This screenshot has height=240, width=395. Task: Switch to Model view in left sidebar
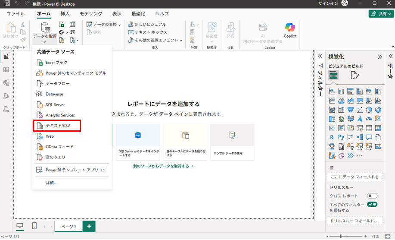[6, 83]
